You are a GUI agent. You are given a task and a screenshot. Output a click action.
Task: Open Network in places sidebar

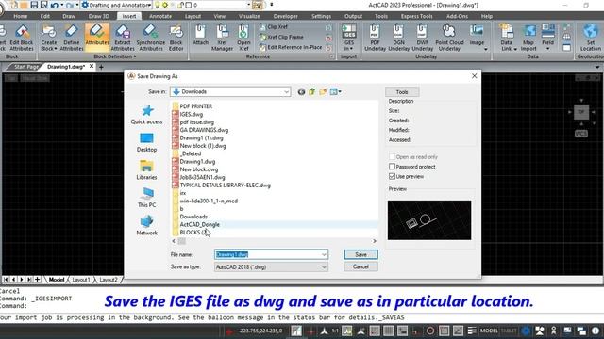tap(147, 226)
